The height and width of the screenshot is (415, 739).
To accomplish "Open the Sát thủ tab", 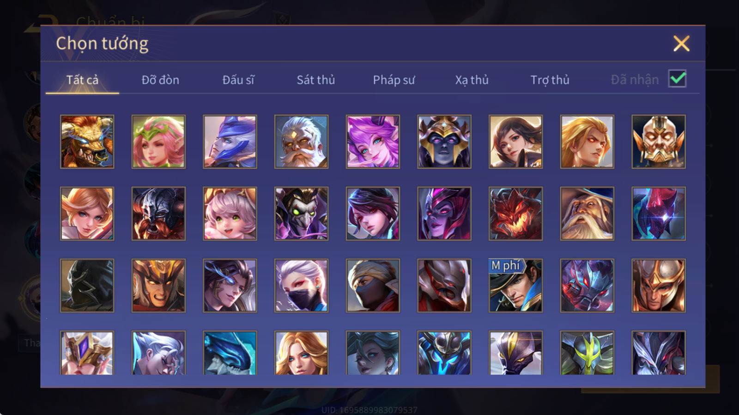I will 315,80.
